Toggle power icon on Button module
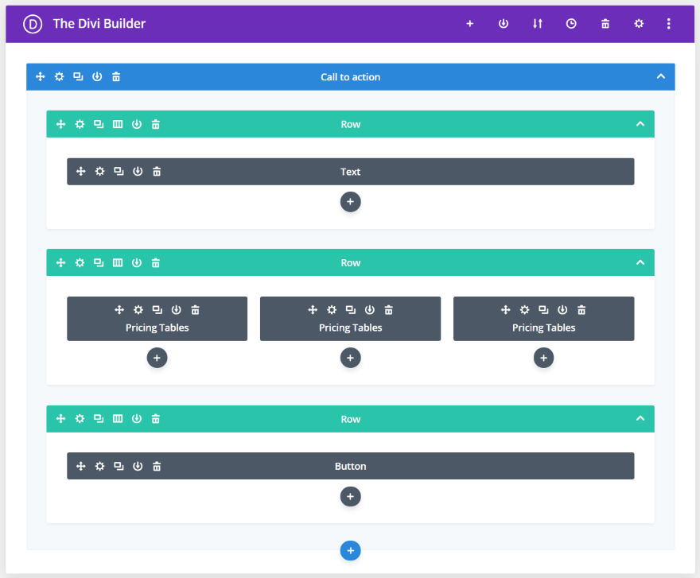The width and height of the screenshot is (700, 578). click(x=138, y=467)
